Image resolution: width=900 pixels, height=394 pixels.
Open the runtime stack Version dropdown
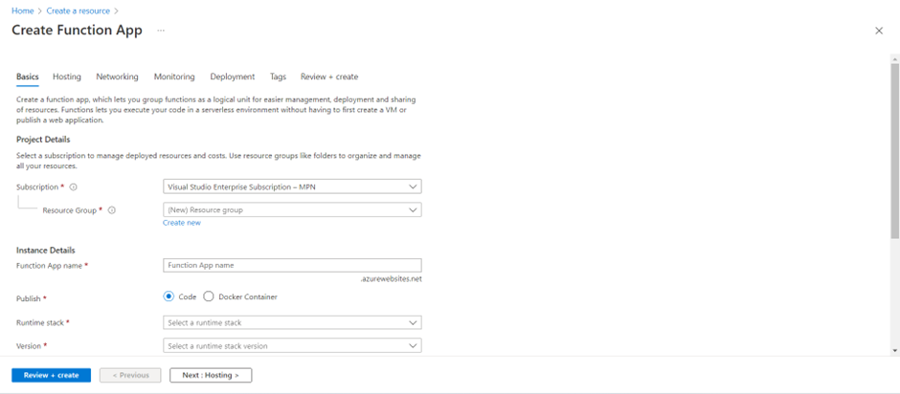(292, 346)
